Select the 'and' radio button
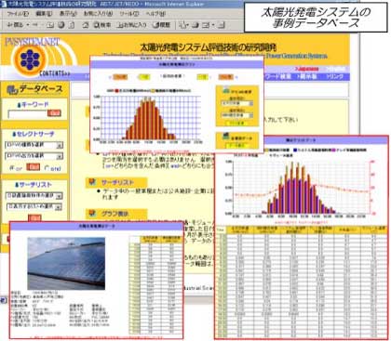The height and width of the screenshot is (341, 391). coord(47,168)
